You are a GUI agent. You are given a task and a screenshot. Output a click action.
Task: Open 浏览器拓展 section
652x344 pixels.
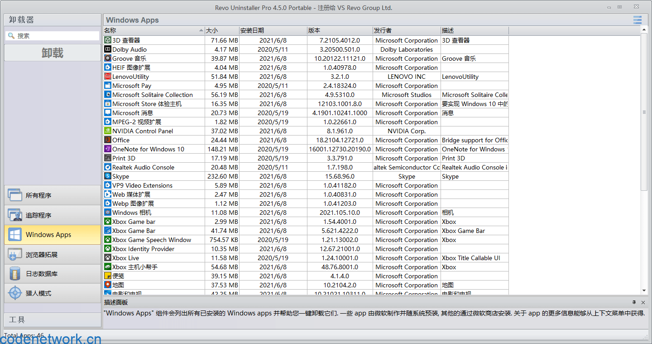53,254
